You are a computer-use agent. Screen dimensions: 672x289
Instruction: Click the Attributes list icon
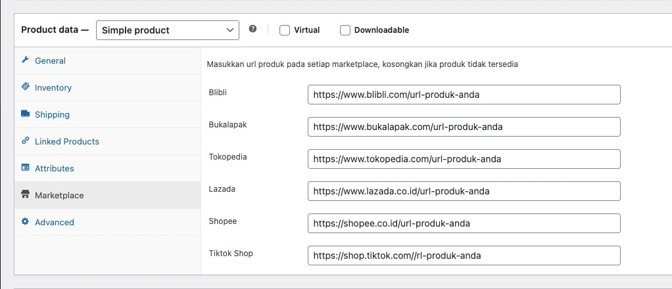pos(25,168)
